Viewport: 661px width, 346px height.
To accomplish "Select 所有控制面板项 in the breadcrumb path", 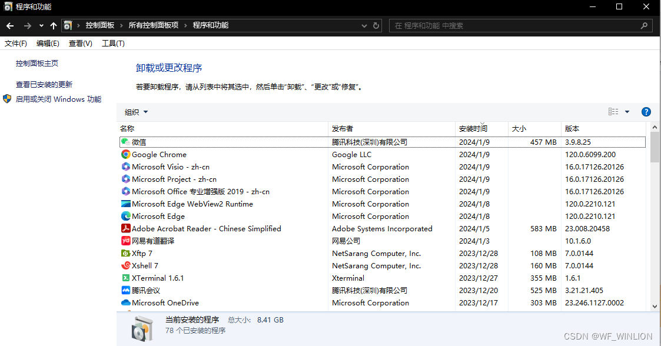I will click(x=154, y=25).
